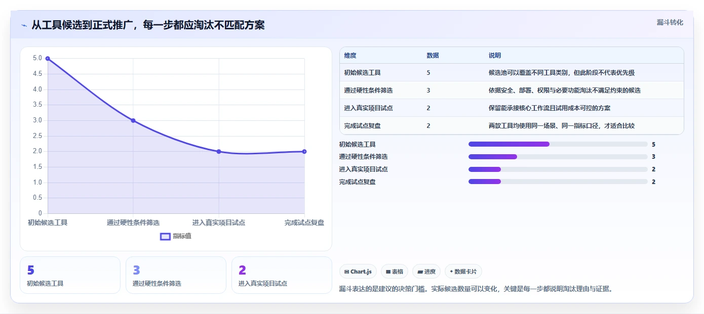
Task: Click the 初始候选工具 progress bar
Action: pos(558,144)
